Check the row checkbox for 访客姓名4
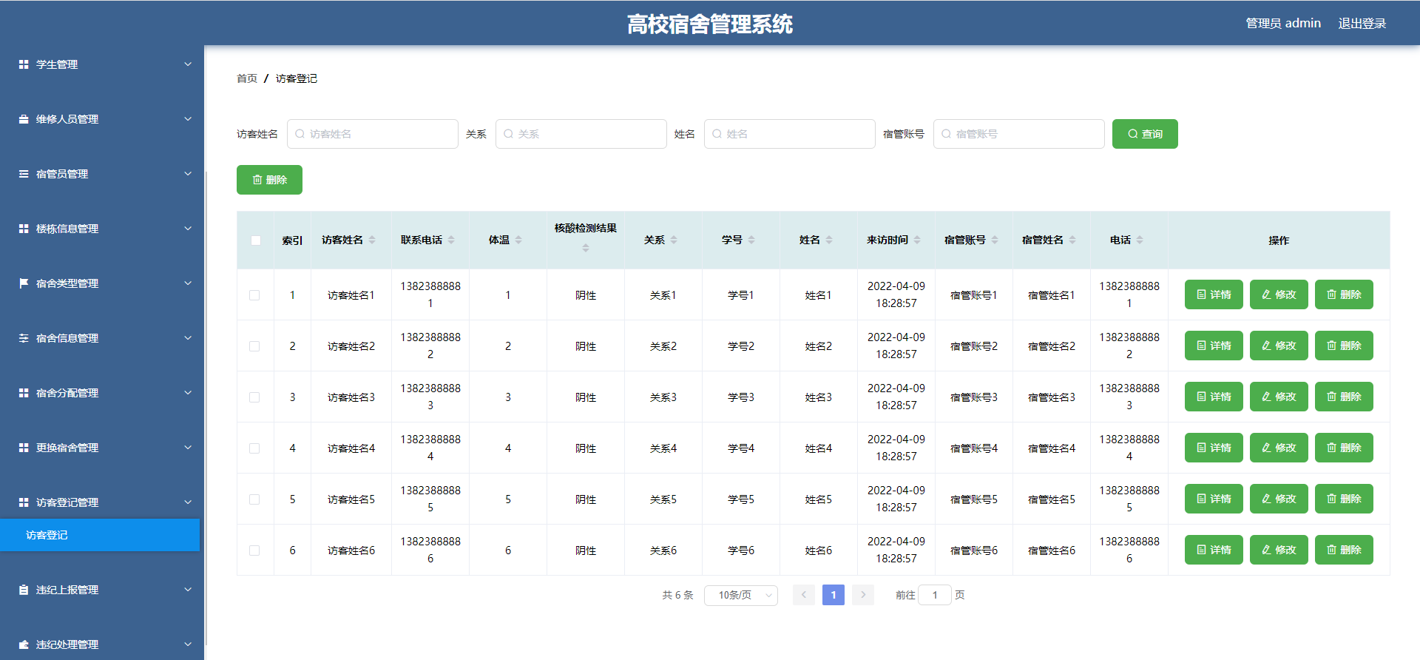 point(254,448)
